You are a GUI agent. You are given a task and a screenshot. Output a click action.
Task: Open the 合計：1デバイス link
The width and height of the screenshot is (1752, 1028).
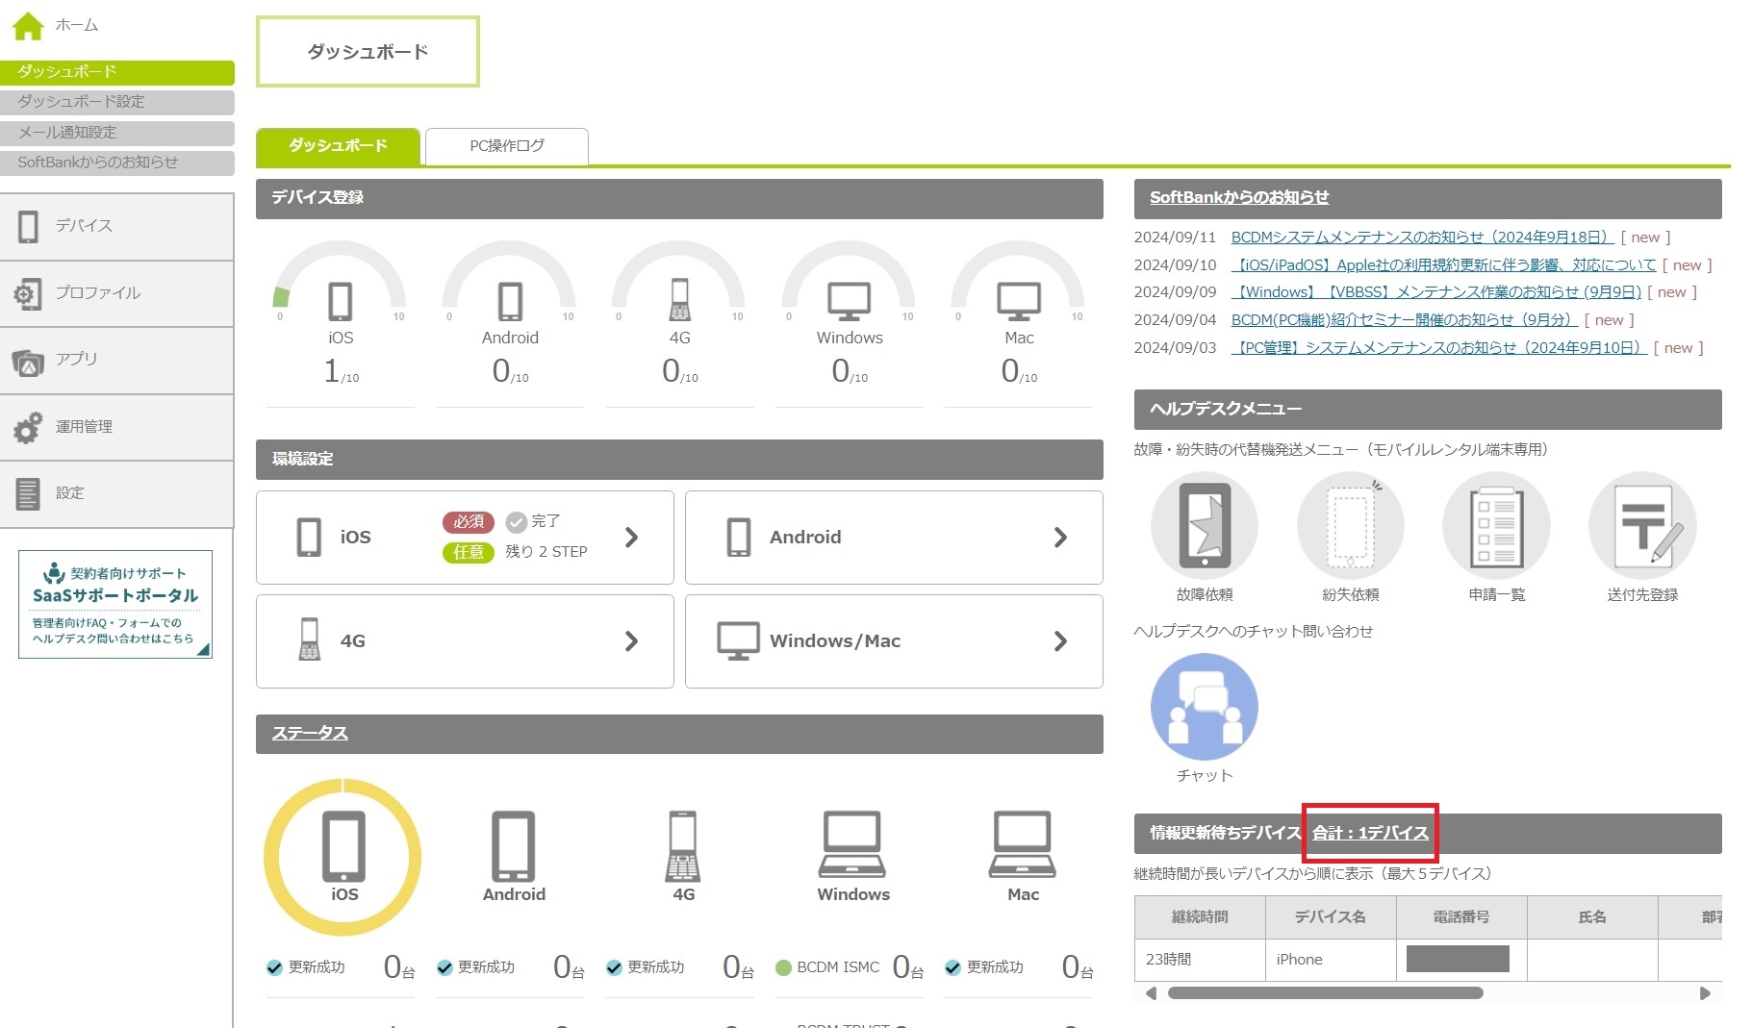coord(1370,833)
